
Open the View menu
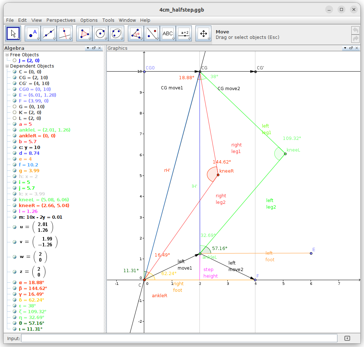37,20
